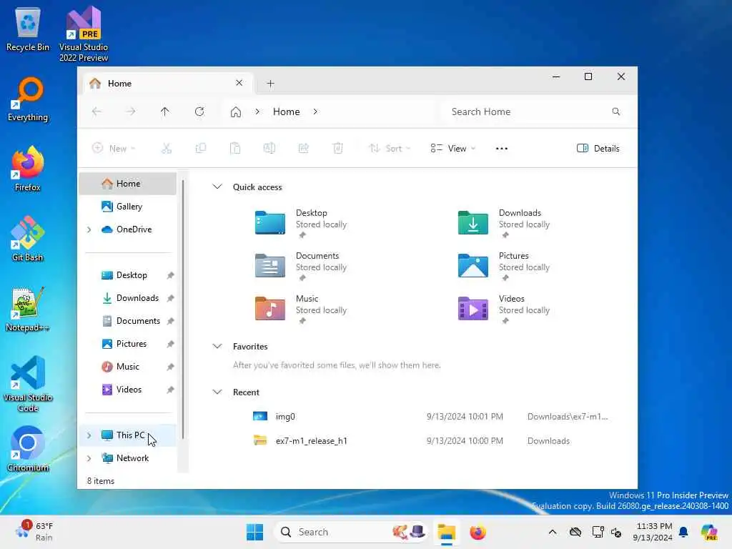
Task: Click chevron before Home in address bar
Action: [257, 112]
